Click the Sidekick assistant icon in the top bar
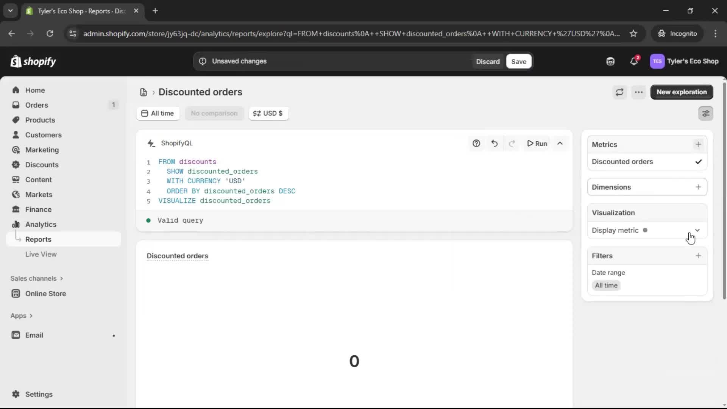The width and height of the screenshot is (727, 409). (x=610, y=61)
